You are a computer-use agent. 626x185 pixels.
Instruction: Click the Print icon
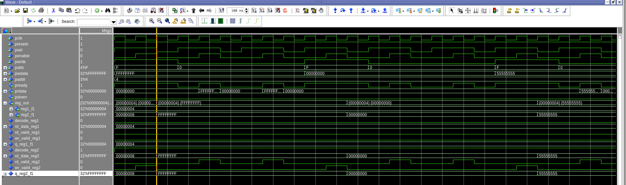(x=41, y=11)
